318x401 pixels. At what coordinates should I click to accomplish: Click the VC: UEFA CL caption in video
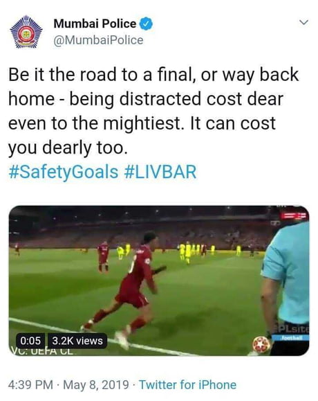42,351
